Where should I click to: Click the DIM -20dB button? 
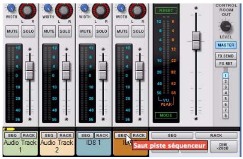(224, 147)
